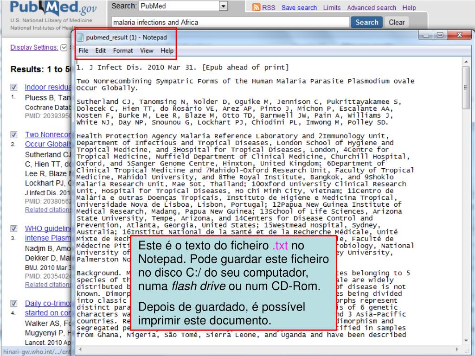The height and width of the screenshot is (356, 475).
Task: Uncheck the 'Indoor residual' result checkbox
Action: coord(14,87)
